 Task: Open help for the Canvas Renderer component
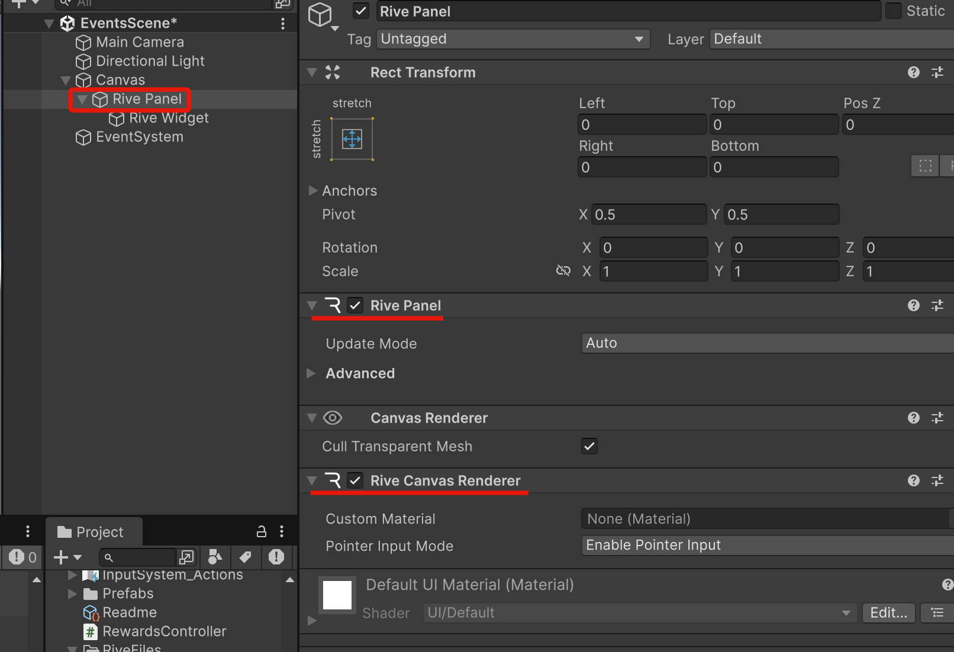(914, 418)
